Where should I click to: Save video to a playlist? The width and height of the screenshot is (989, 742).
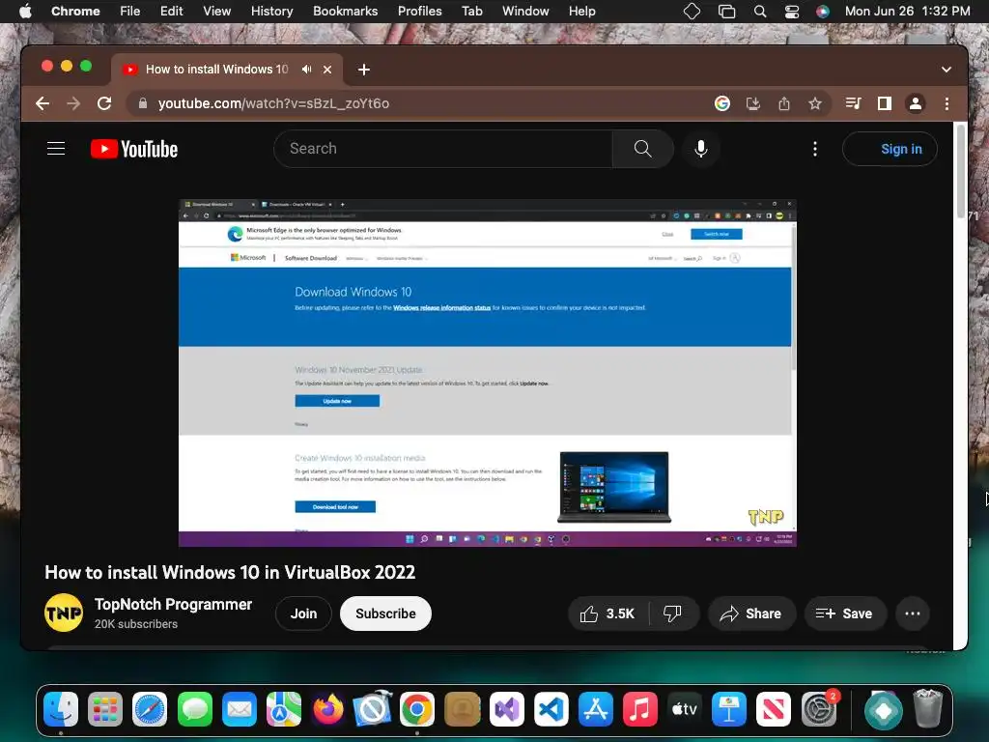point(844,614)
